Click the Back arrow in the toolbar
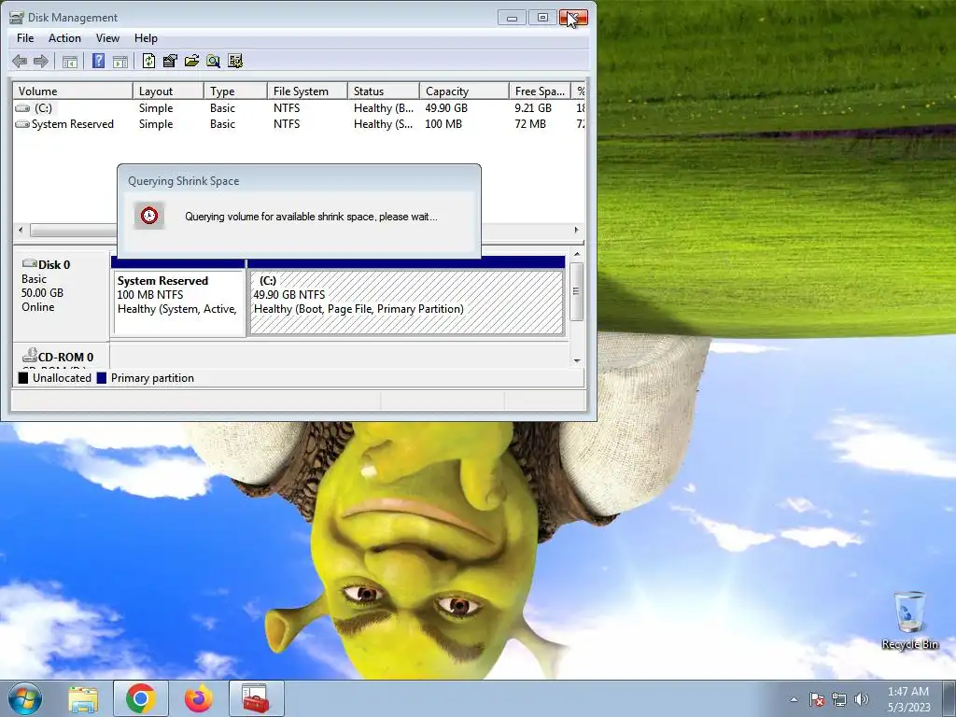 [x=20, y=61]
